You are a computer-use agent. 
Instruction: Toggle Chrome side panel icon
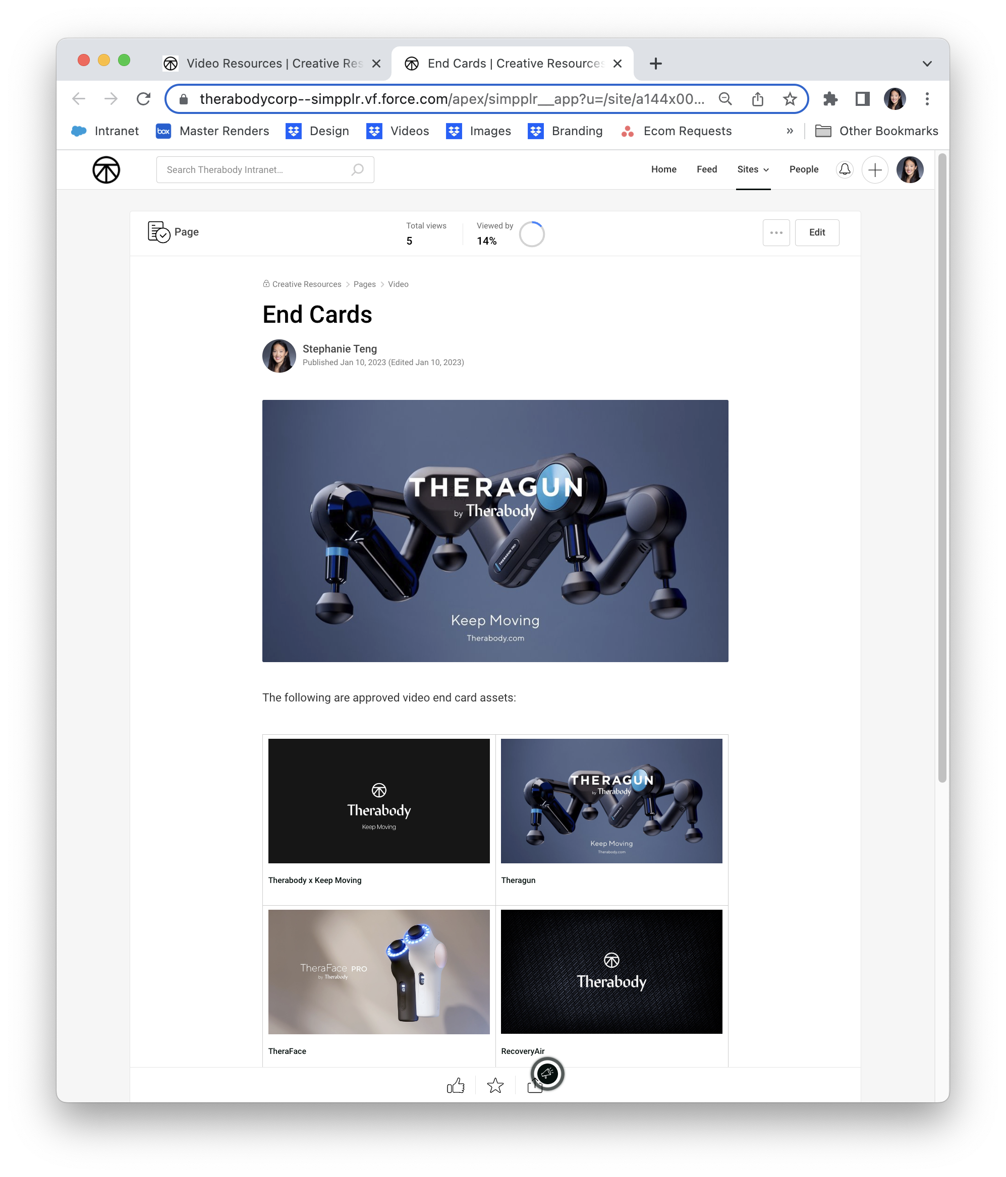862,99
